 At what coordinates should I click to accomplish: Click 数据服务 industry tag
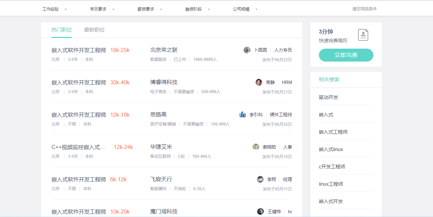(158, 60)
